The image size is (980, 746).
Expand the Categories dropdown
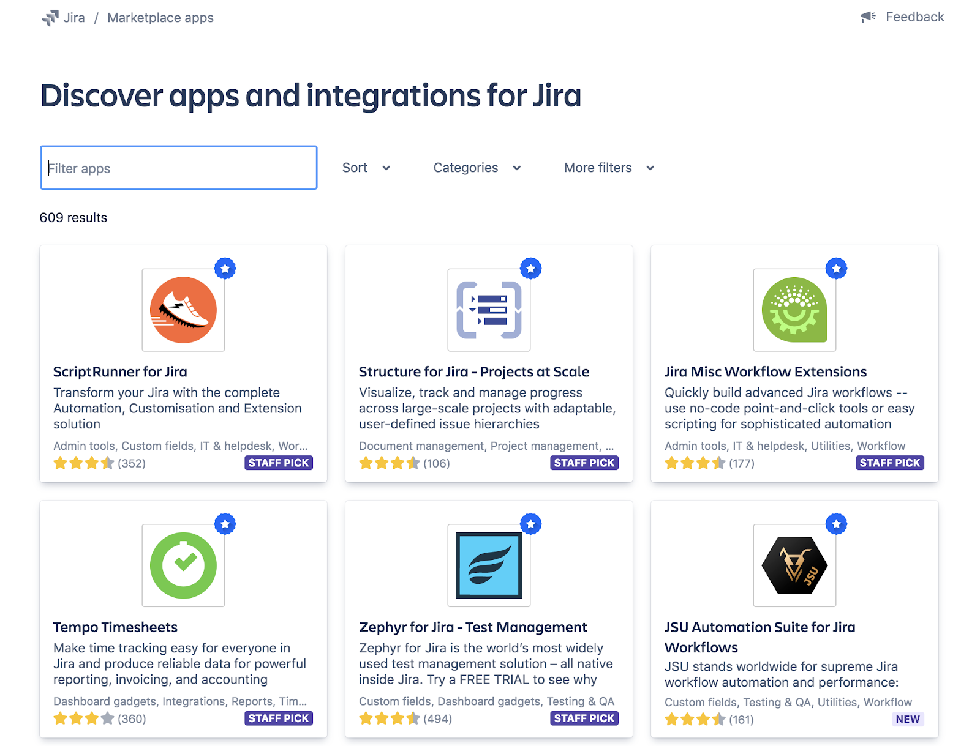477,168
